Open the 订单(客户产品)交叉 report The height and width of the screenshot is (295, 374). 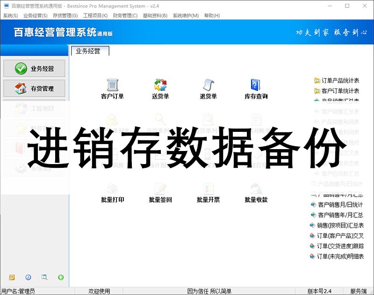pyautogui.click(x=340, y=236)
